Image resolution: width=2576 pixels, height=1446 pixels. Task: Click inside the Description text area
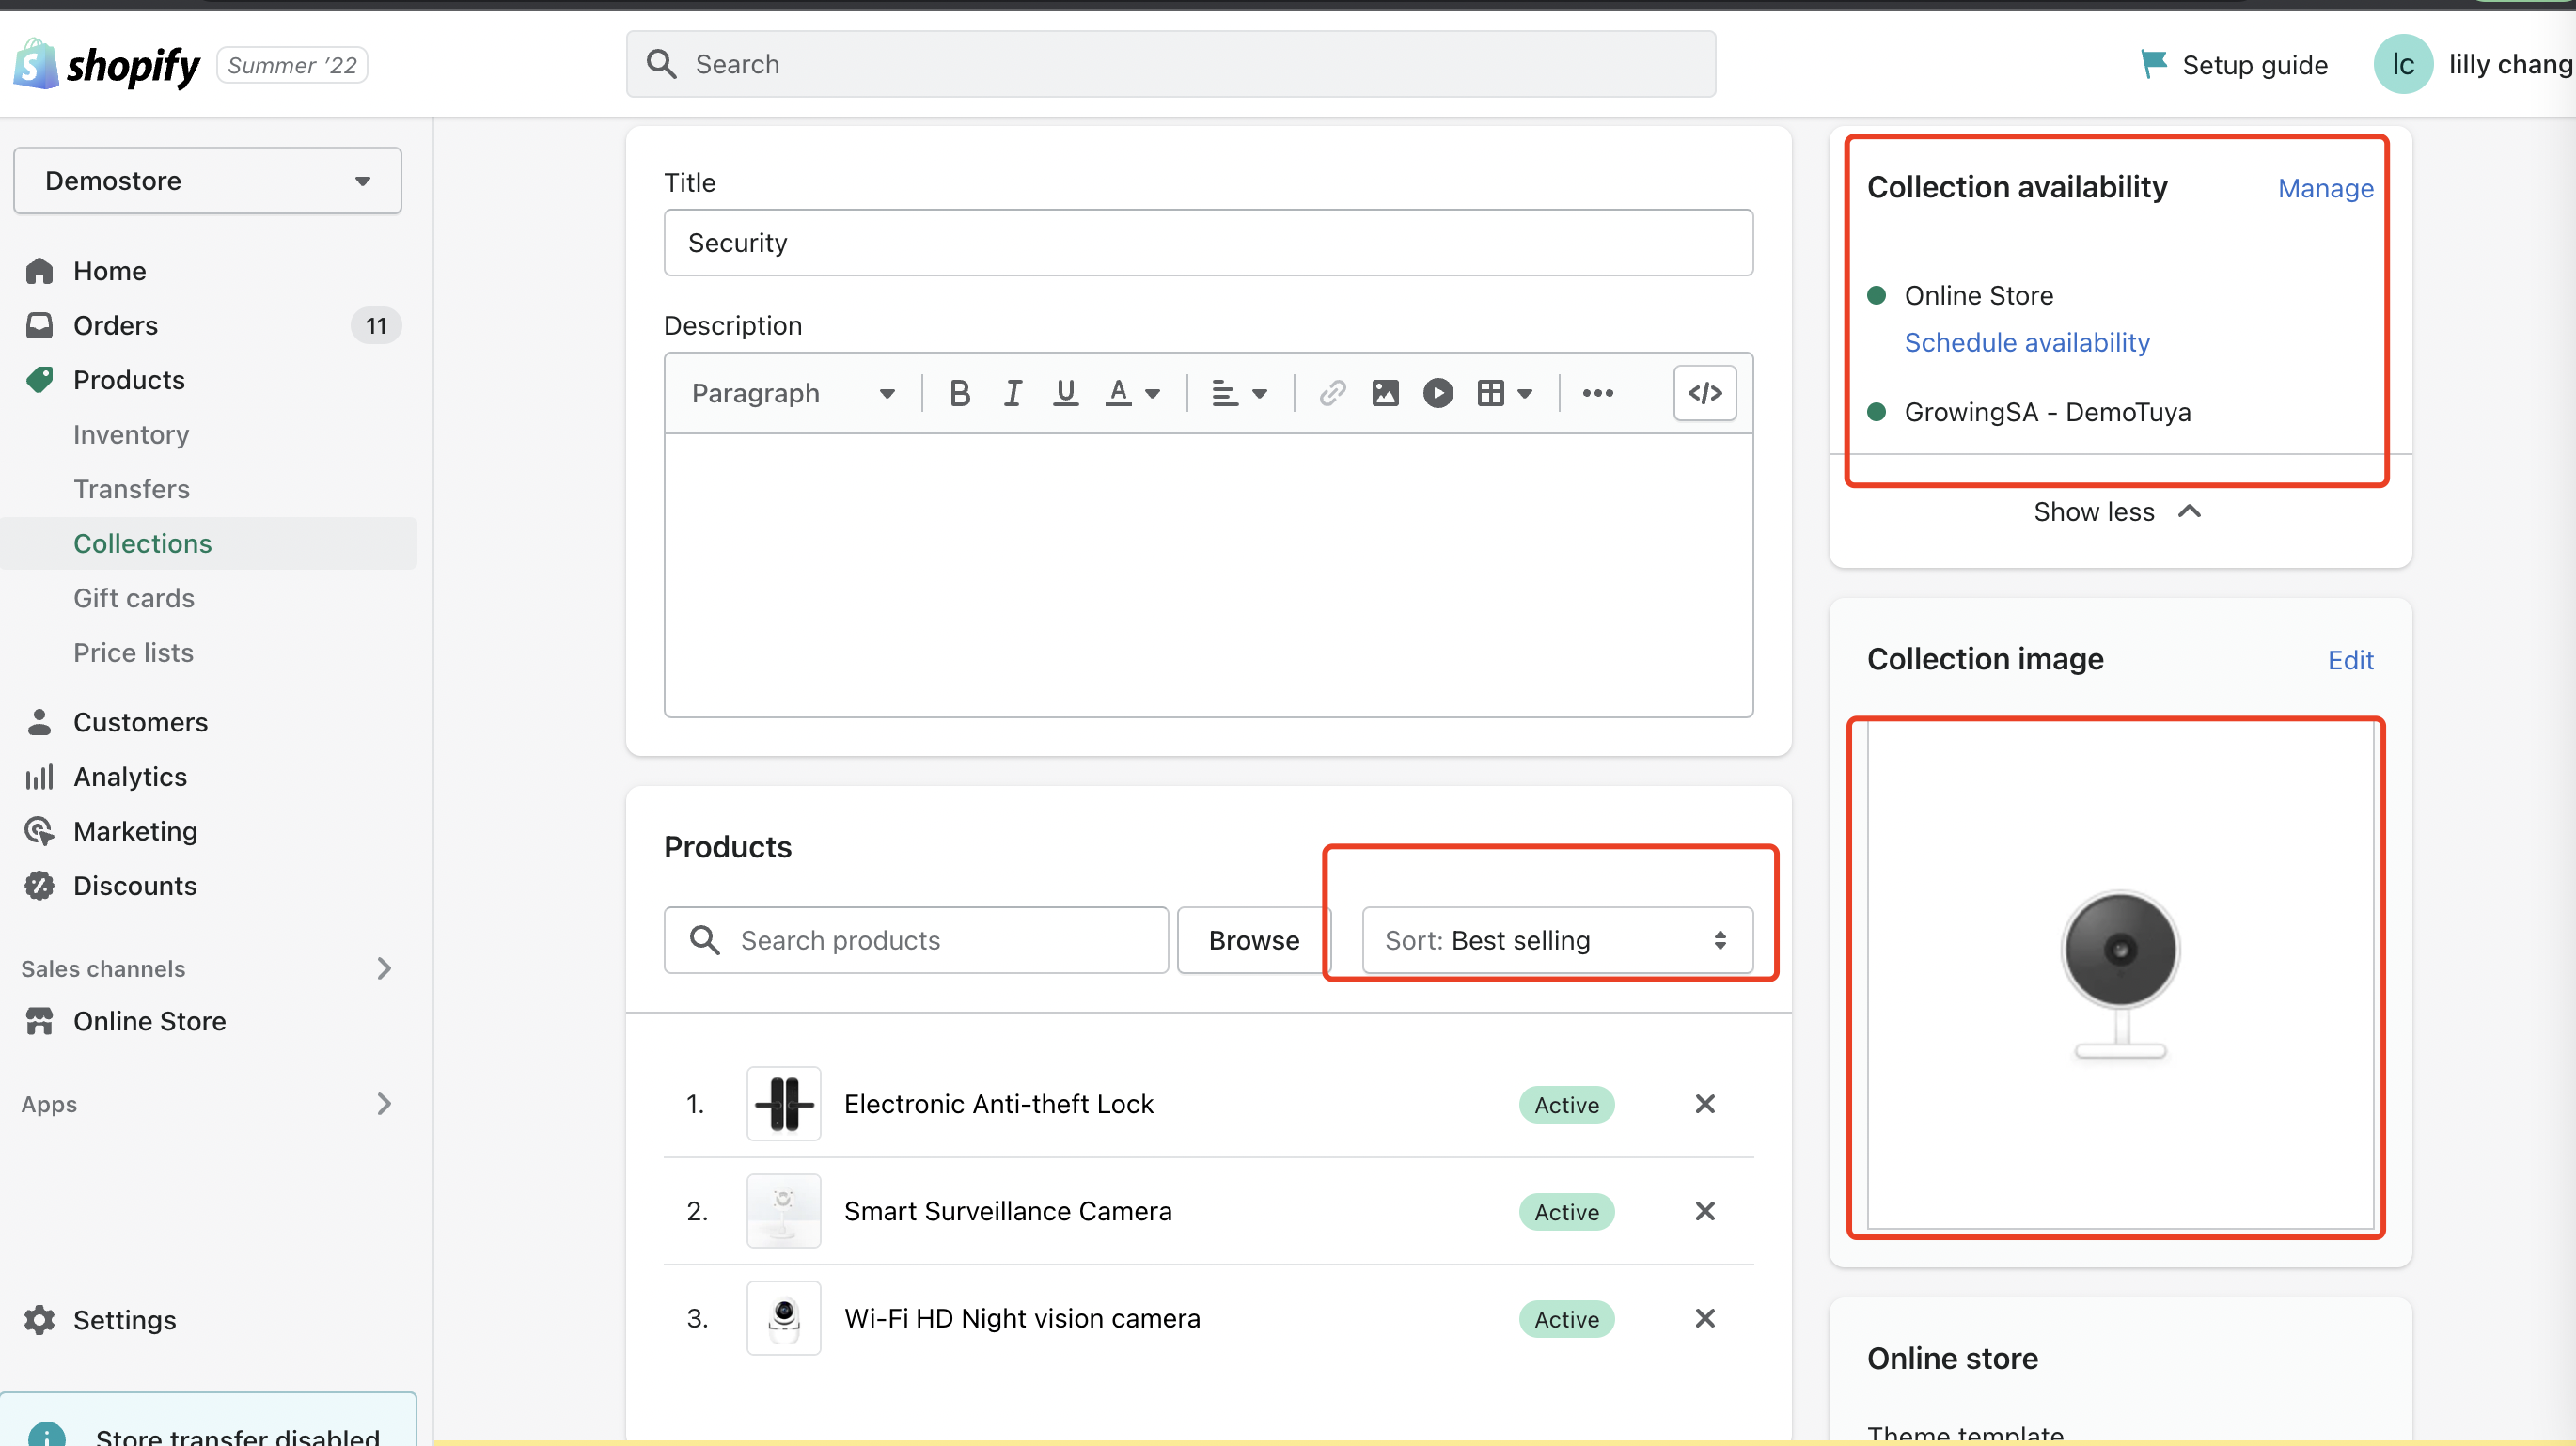pos(1207,575)
